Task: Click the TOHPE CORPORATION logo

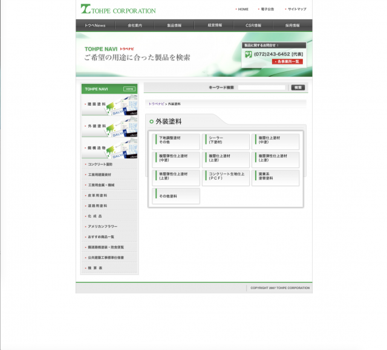Action: pos(119,9)
